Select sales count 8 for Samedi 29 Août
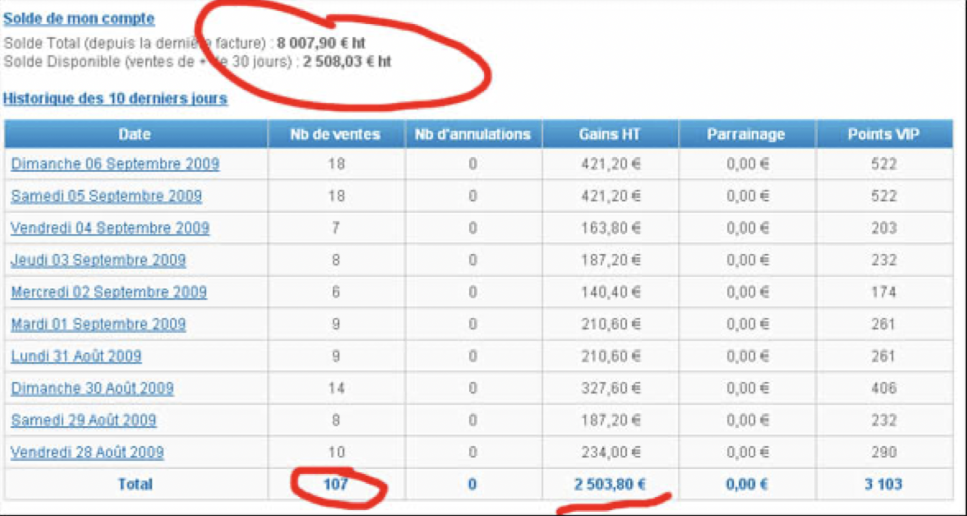Viewport: 967px width, 516px height. 336,420
